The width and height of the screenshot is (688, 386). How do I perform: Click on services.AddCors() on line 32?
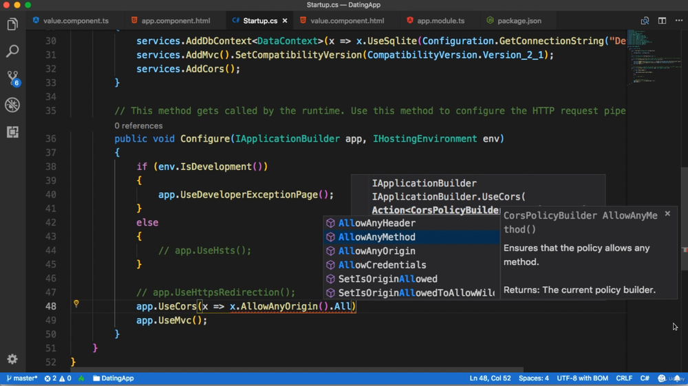click(x=188, y=69)
